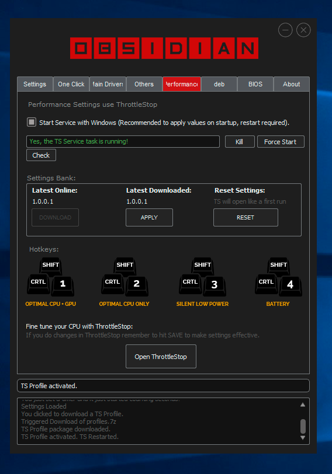The height and width of the screenshot is (474, 332).
Task: Click the Ctrl+Shift+1 hotkey icon for Optimal CPU + GPU
Action: tap(50, 277)
